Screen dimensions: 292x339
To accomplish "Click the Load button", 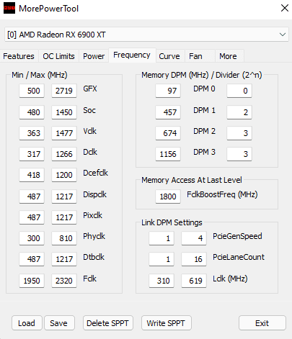I will coord(27,323).
